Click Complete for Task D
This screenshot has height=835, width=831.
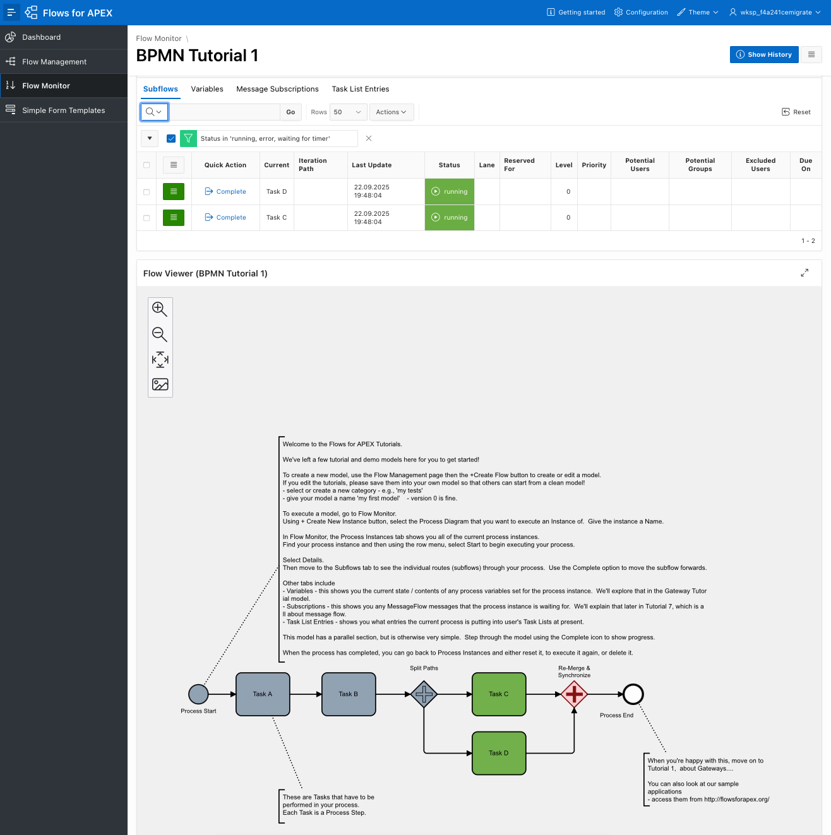click(225, 192)
